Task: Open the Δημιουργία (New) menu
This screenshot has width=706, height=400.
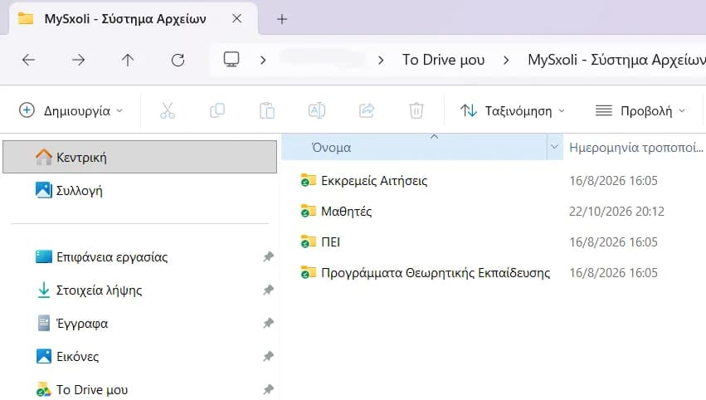Action: [71, 110]
